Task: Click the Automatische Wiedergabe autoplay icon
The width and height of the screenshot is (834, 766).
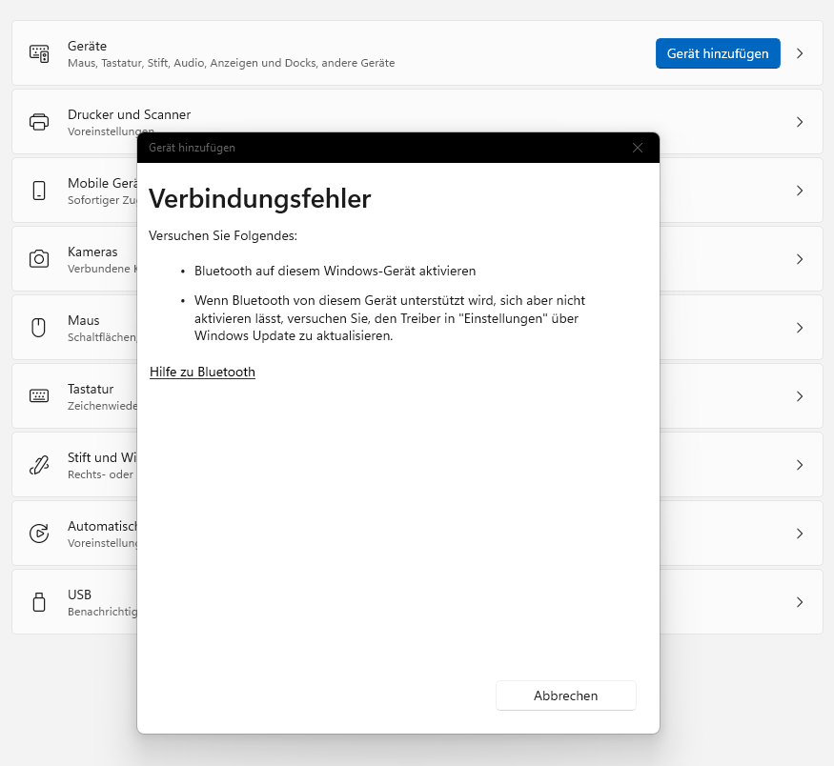Action: click(x=39, y=534)
